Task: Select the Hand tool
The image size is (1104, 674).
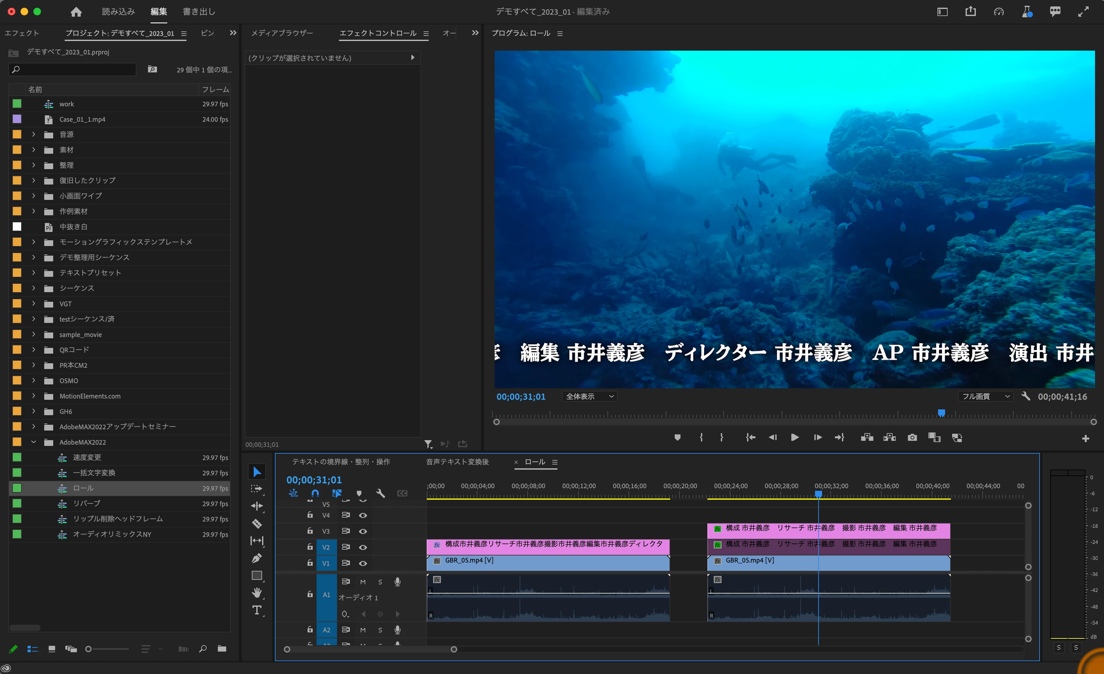Action: pos(257,592)
